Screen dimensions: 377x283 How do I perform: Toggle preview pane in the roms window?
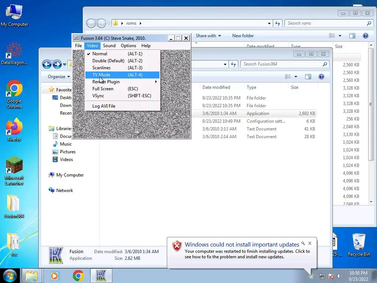tap(352, 36)
